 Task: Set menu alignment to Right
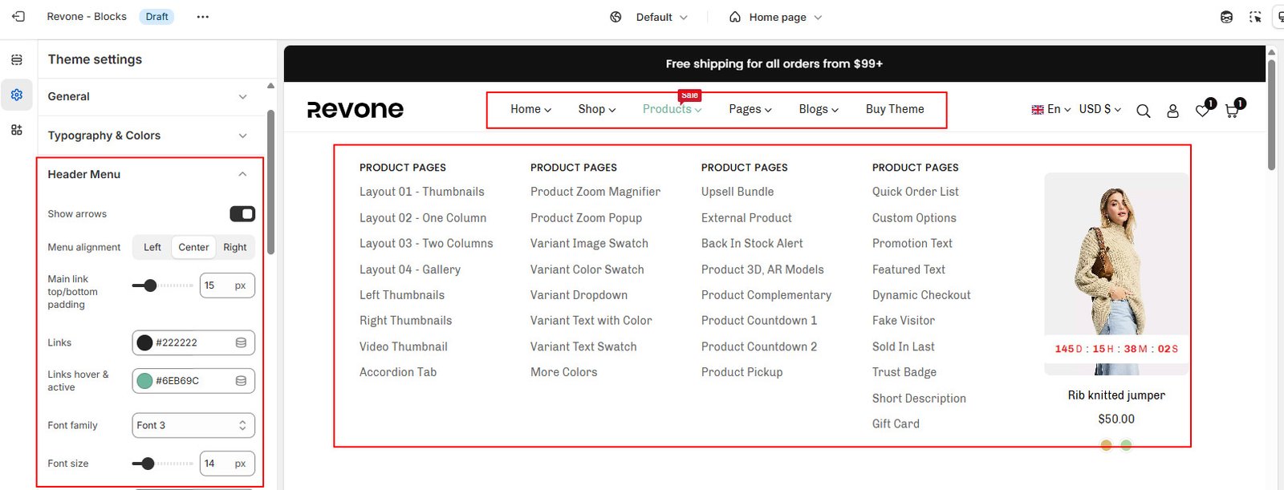click(x=235, y=248)
